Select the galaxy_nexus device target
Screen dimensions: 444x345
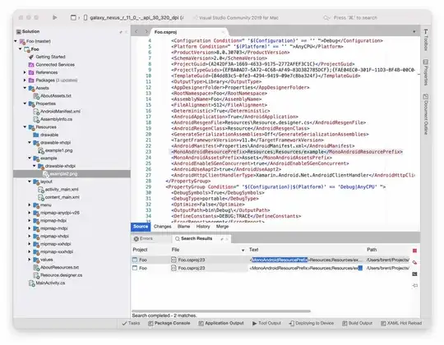[133, 17]
